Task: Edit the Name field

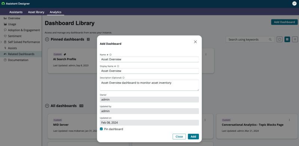Action: pos(149,59)
